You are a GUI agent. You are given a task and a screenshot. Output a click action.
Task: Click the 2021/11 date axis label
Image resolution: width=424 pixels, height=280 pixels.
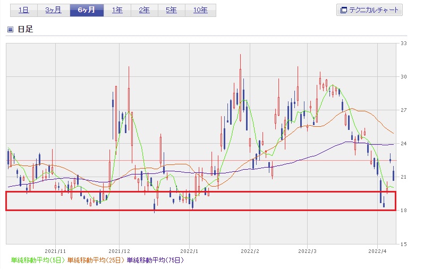(x=55, y=250)
